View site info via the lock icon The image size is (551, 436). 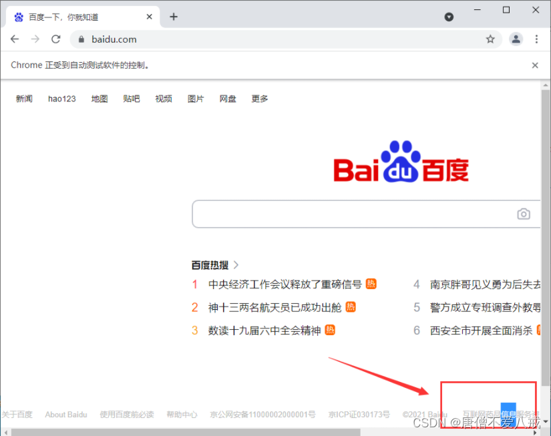[x=81, y=39]
